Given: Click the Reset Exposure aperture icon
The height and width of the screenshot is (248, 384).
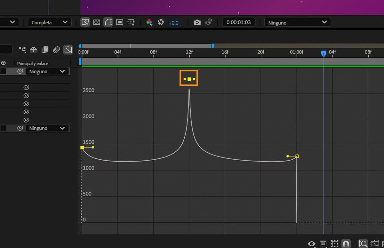Looking at the screenshot, I should coord(161,22).
